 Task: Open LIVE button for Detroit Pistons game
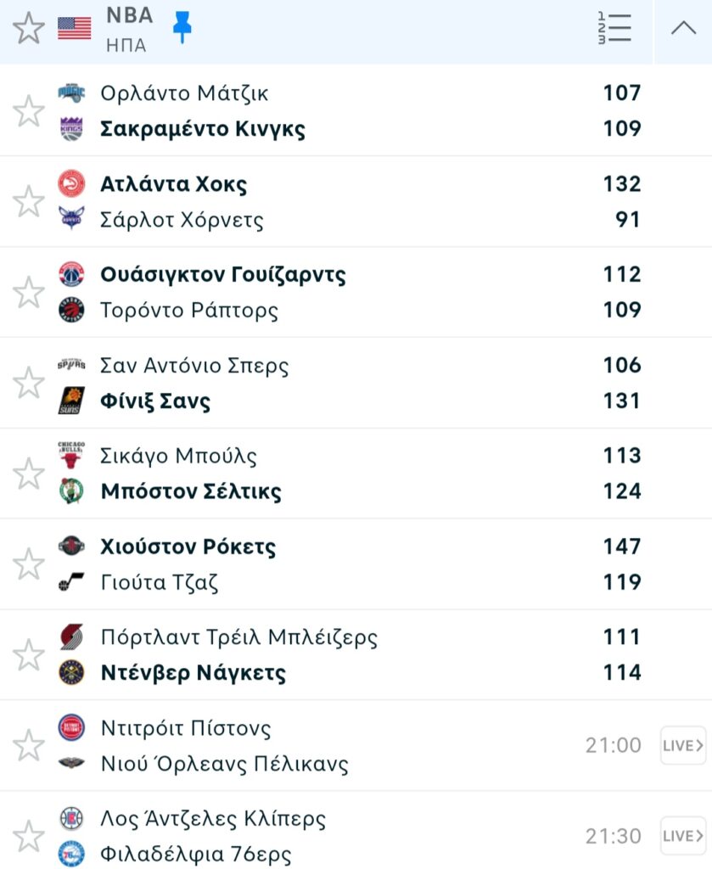pyautogui.click(x=683, y=745)
